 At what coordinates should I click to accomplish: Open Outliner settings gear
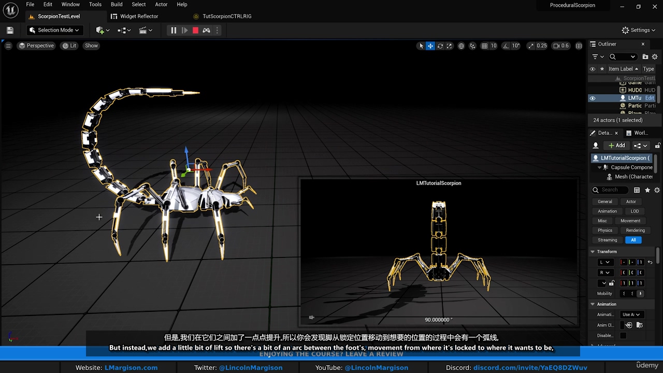(655, 56)
